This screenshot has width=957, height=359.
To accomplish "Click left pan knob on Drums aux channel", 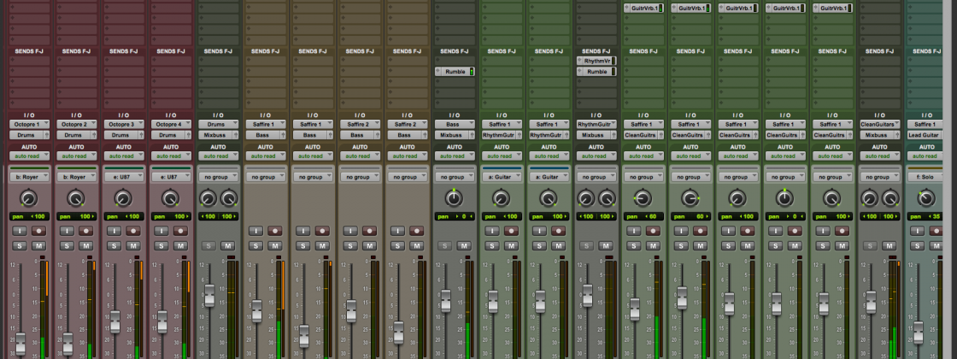I will [208, 198].
